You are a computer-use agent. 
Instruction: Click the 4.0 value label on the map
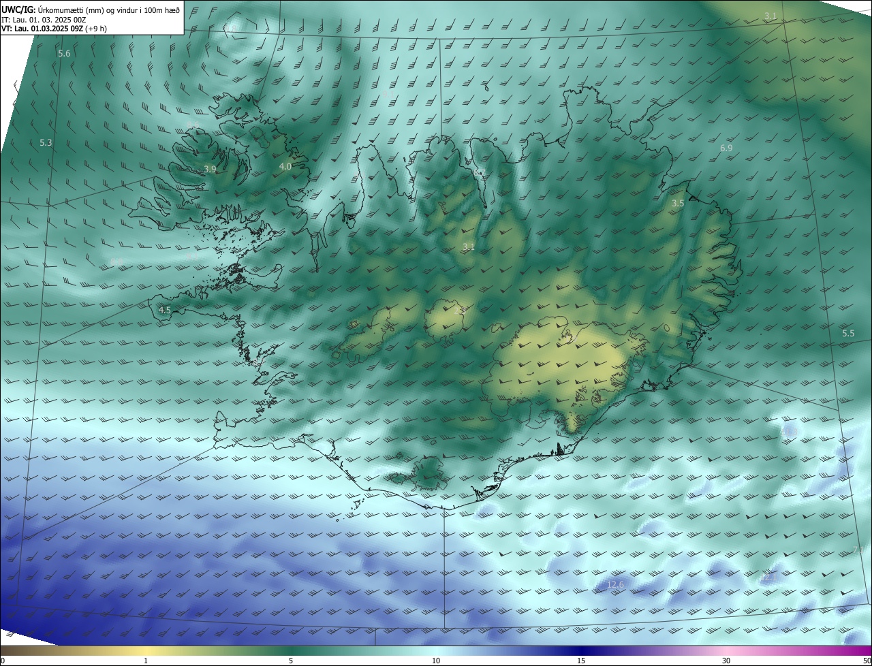point(285,166)
